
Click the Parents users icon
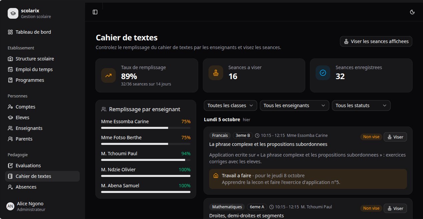coord(10,139)
